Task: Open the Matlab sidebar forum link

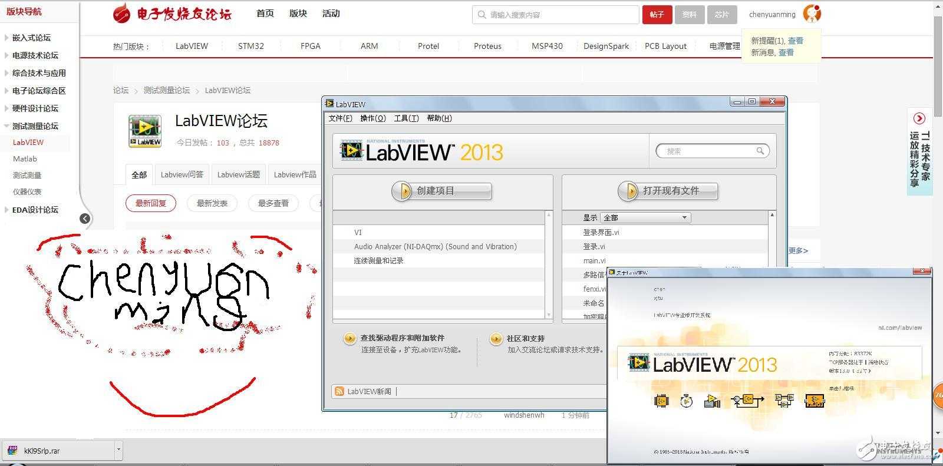Action: 25,159
